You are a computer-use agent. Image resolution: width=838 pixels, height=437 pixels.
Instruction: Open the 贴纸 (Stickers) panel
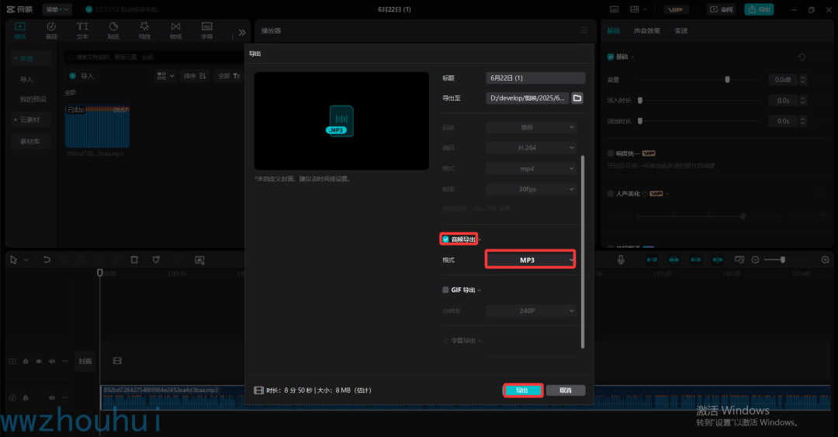(x=113, y=30)
